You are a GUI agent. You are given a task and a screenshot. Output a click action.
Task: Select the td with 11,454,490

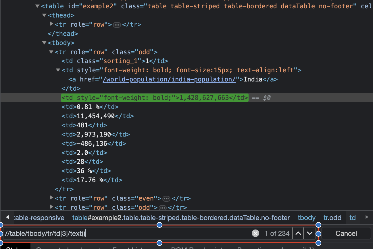(x=98, y=116)
